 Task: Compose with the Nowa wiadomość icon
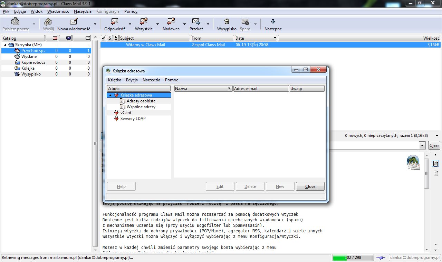(74, 22)
